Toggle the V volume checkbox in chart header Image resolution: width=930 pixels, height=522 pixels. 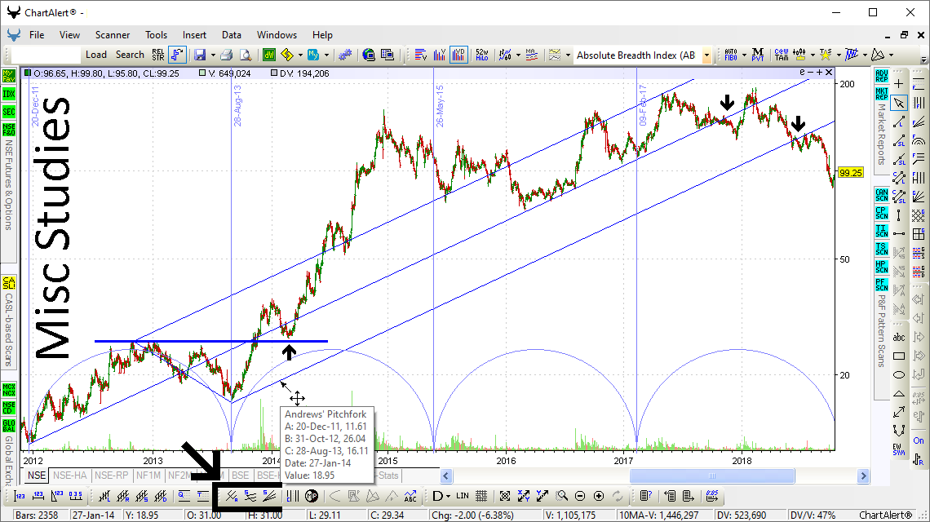pos(202,73)
